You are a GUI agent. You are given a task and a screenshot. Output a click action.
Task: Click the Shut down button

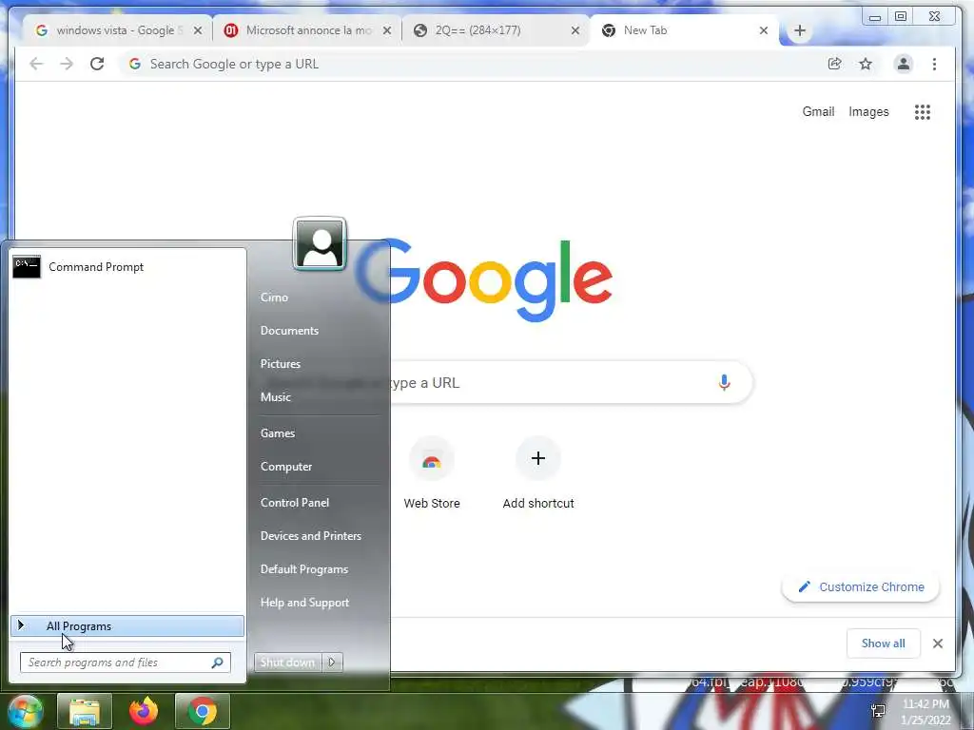(x=287, y=663)
